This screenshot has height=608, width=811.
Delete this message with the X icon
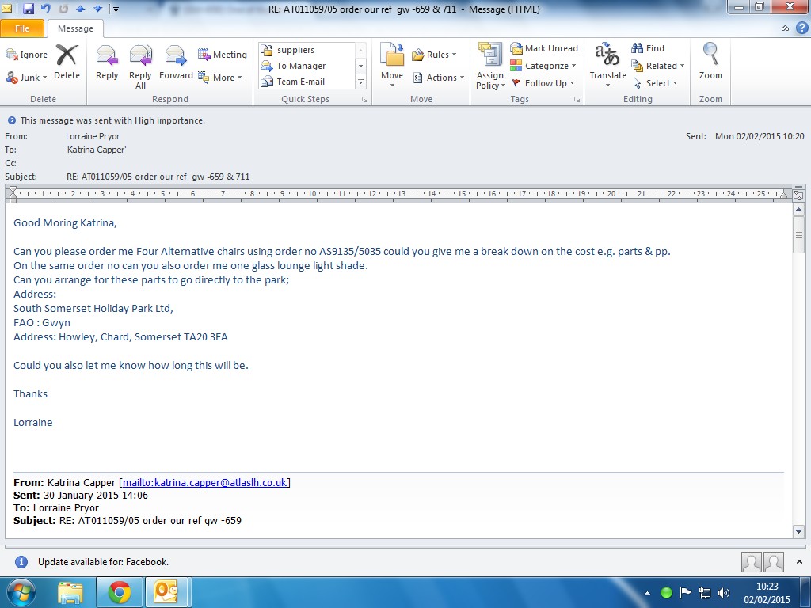(x=67, y=63)
